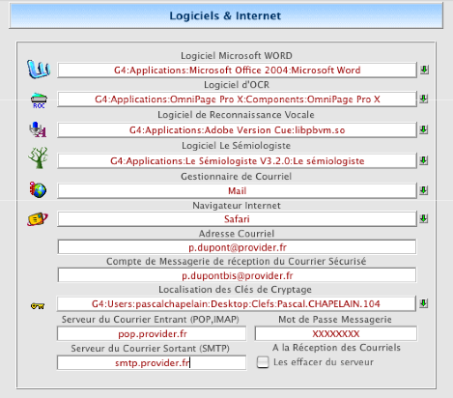Click the encryption key icon
Image resolution: width=453 pixels, height=398 pixels.
pyautogui.click(x=38, y=305)
